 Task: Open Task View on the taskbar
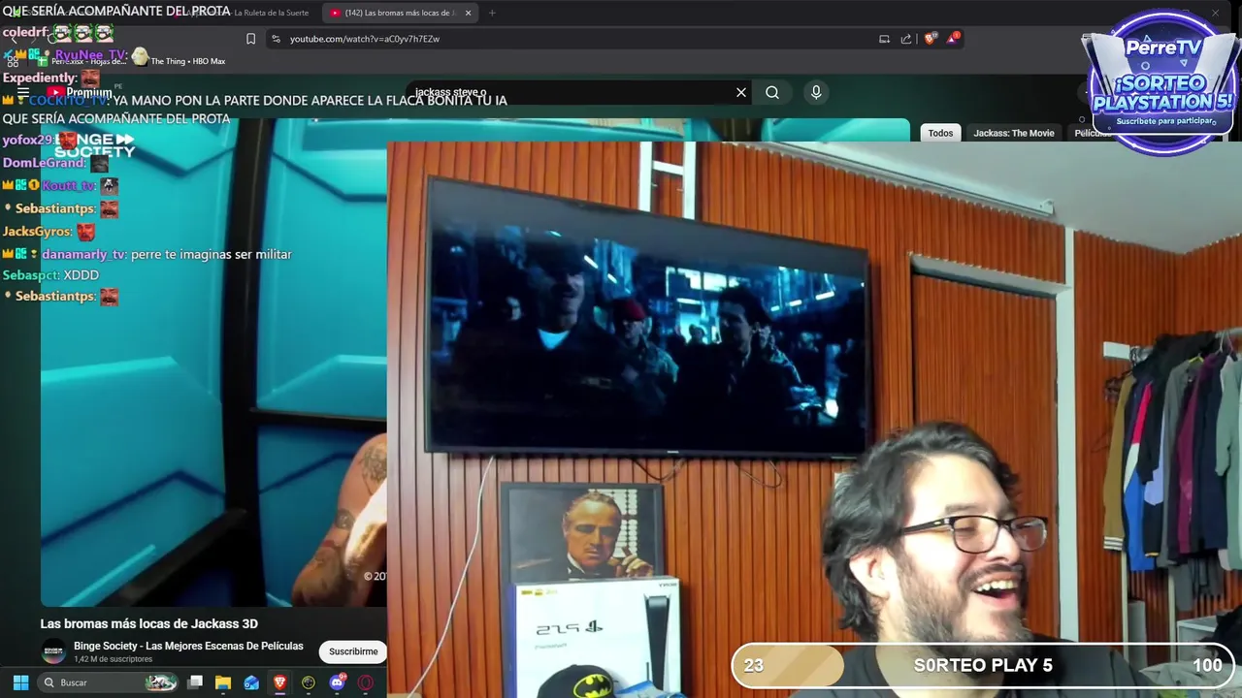click(x=195, y=682)
